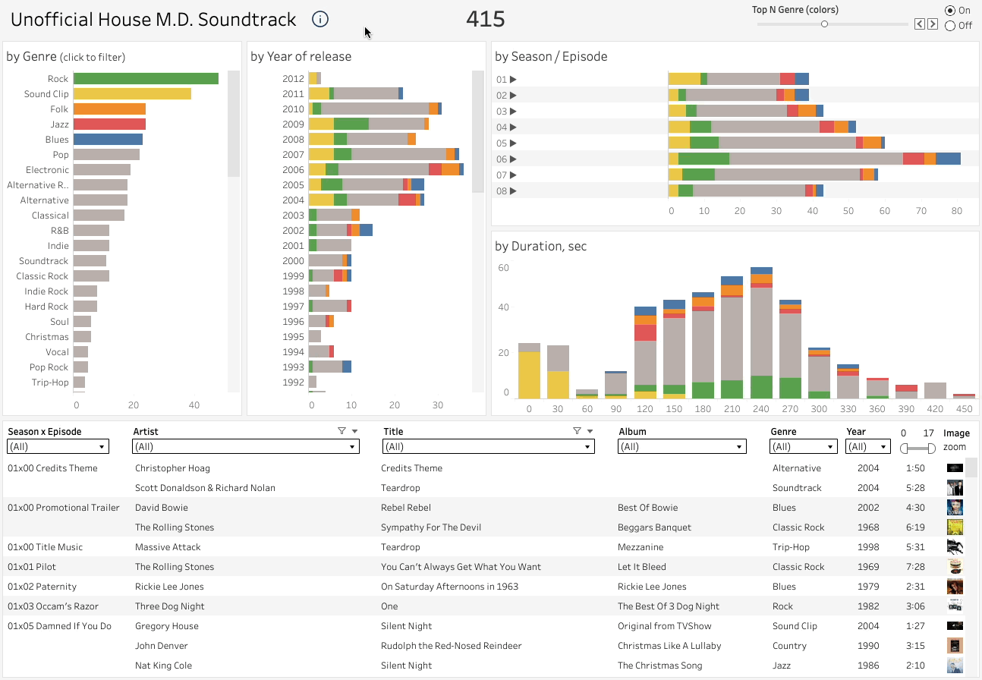Click the filter funnel icon beside Artist

pyautogui.click(x=341, y=431)
